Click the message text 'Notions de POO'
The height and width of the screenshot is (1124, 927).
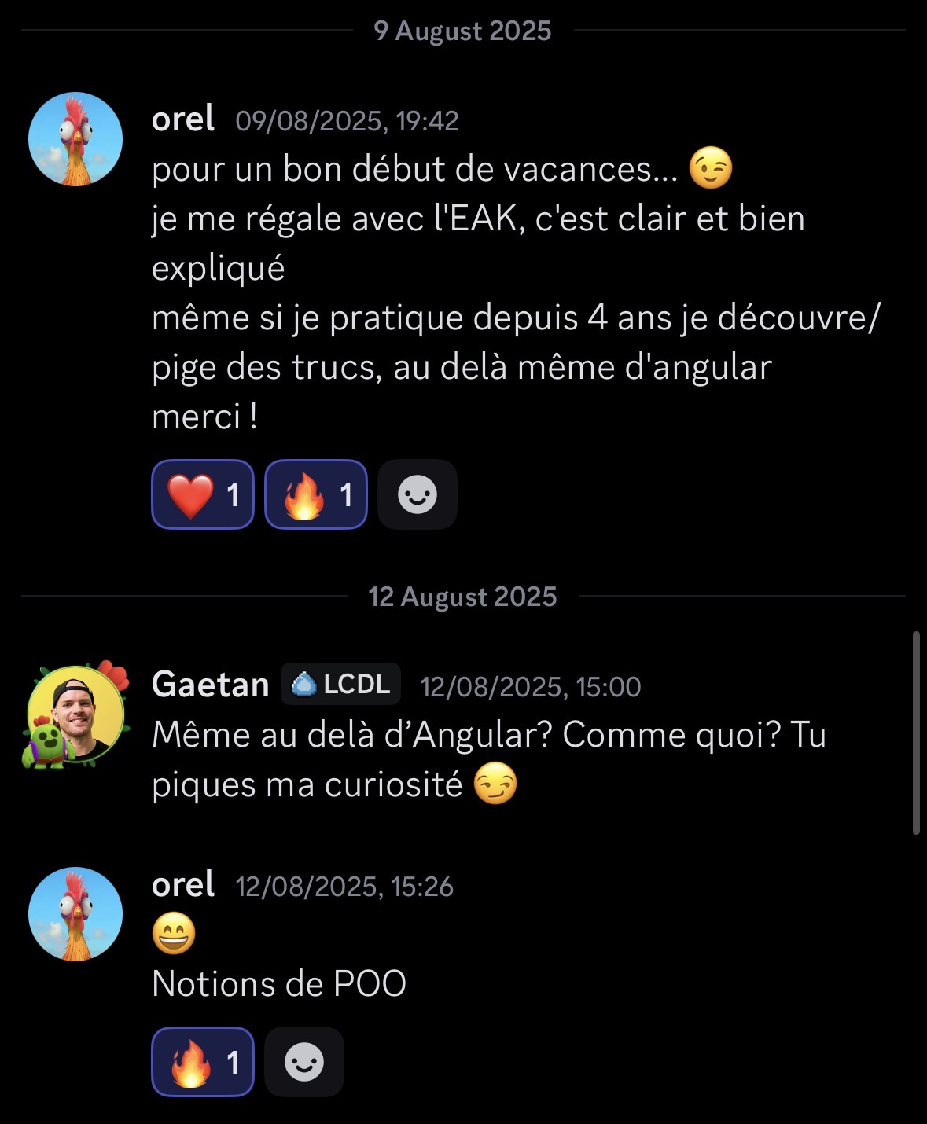coord(279,983)
